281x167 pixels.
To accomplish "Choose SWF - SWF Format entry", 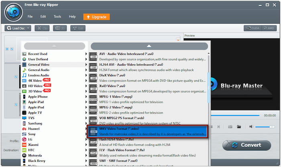I will 148,163.
